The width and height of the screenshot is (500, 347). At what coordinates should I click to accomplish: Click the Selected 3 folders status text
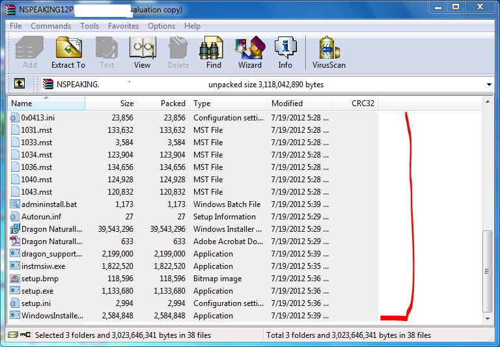click(x=123, y=335)
